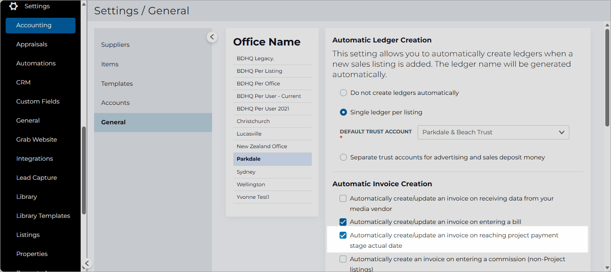The image size is (611, 272).
Task: Choose the Sydney office
Action: coord(272,172)
